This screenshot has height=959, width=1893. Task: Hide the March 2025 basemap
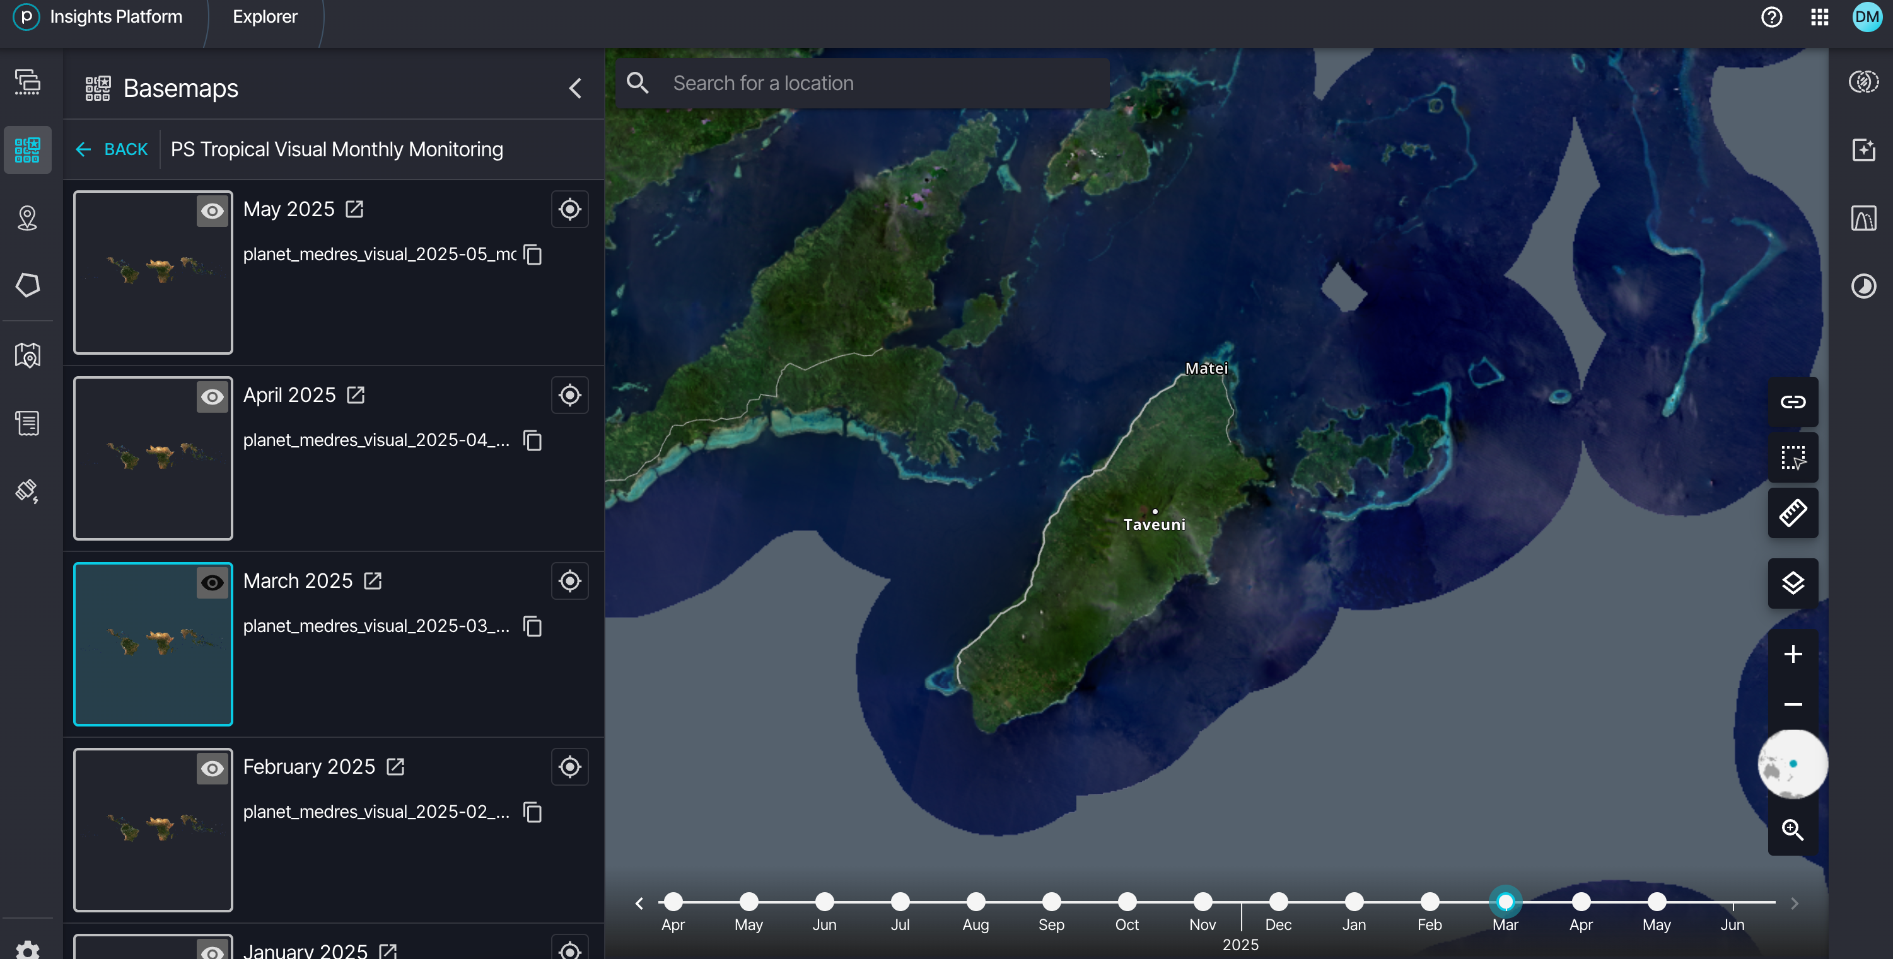pyautogui.click(x=213, y=583)
